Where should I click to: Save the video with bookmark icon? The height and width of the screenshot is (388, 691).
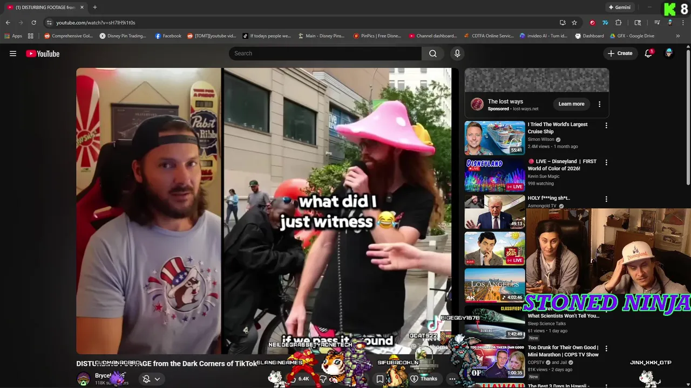[380, 379]
